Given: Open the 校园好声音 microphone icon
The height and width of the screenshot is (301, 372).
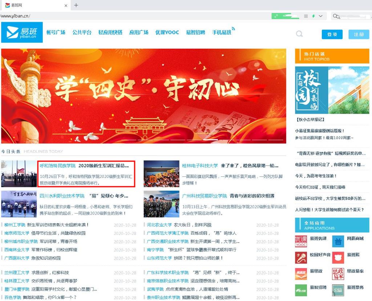Looking at the screenshot, I should (301, 257).
